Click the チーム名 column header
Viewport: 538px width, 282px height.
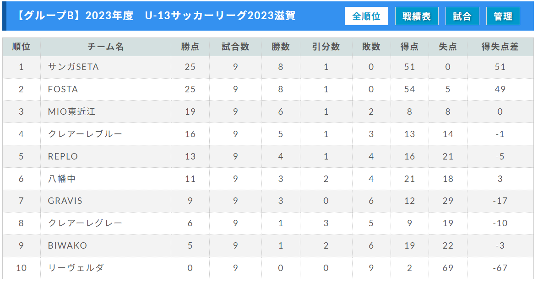[106, 47]
